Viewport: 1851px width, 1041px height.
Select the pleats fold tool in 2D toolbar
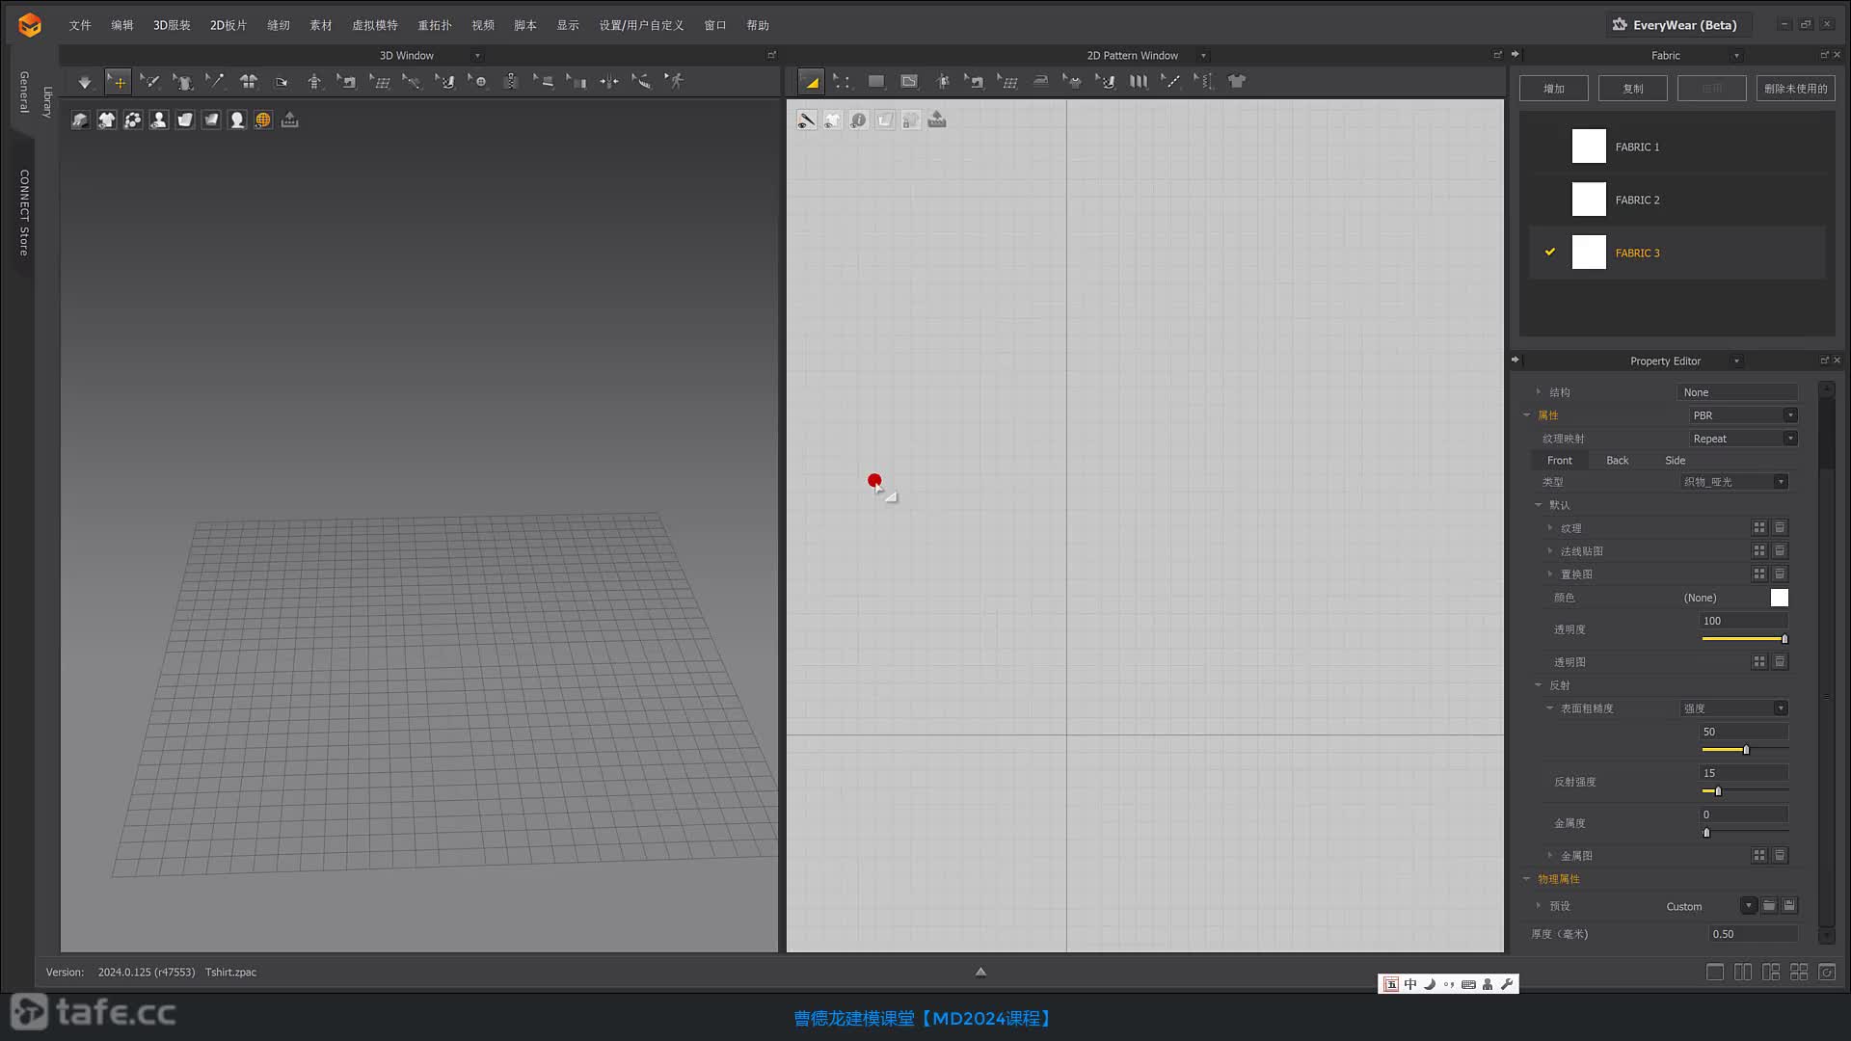coord(1139,82)
